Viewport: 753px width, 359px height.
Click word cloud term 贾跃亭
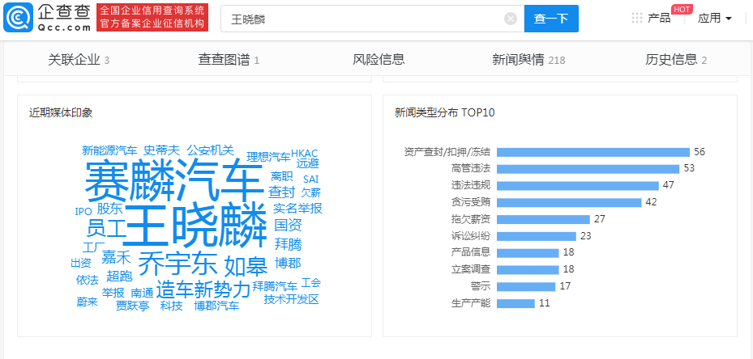[x=133, y=306]
